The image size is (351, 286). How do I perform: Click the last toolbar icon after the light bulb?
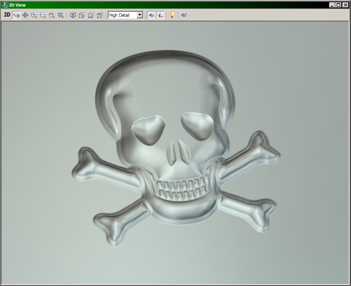click(x=184, y=15)
